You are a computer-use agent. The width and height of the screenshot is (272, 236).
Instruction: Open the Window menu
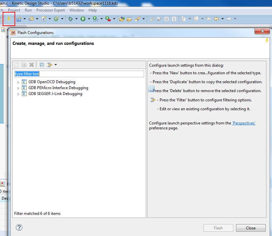(77, 10)
